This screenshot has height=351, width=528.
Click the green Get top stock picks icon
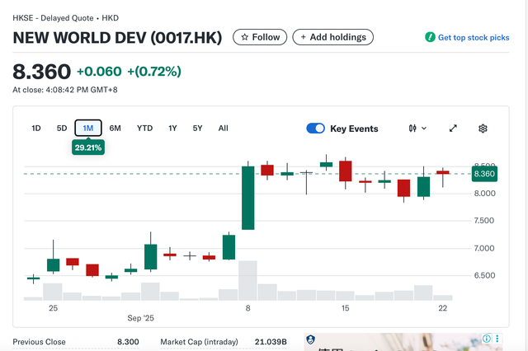[430, 37]
